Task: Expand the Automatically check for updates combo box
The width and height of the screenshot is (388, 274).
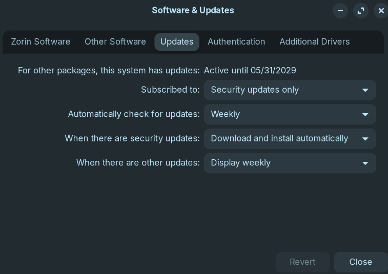Action: (290, 114)
